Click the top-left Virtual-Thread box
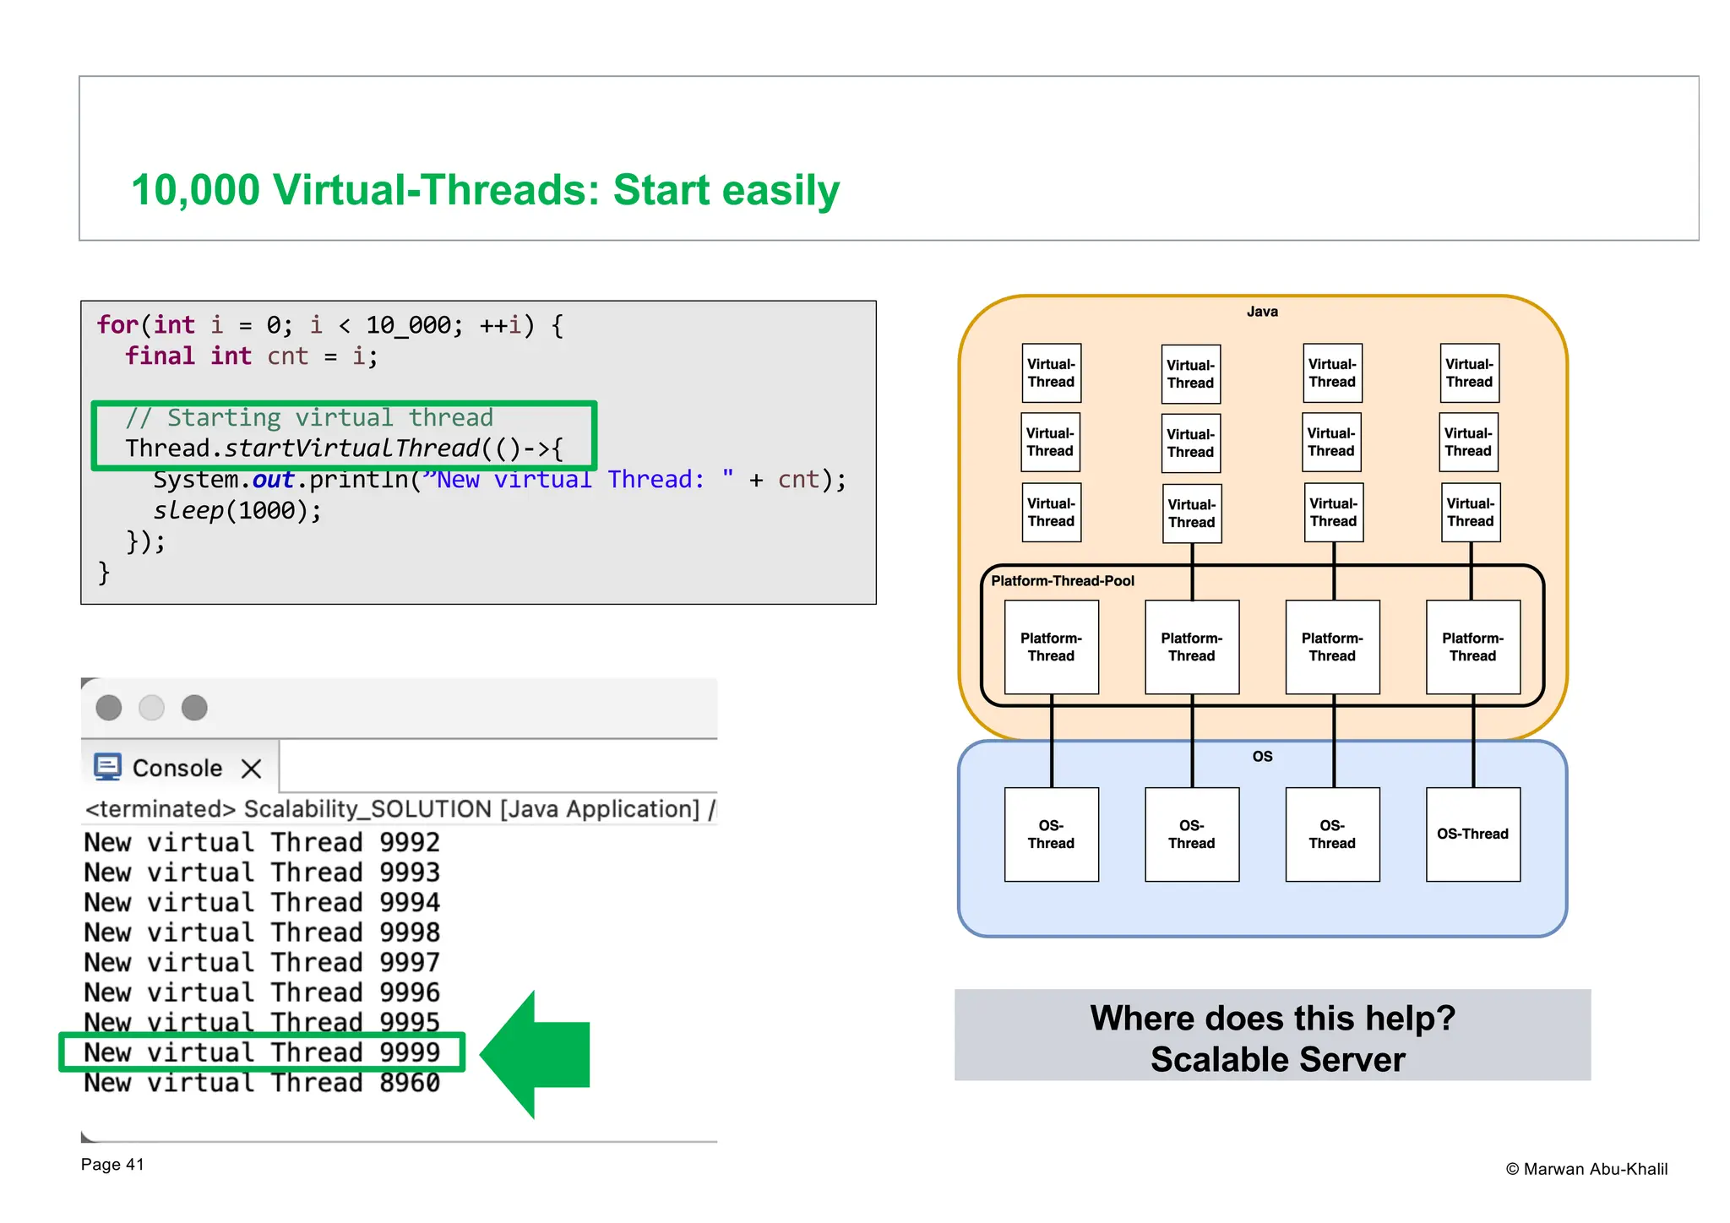The height and width of the screenshot is (1223, 1730). 1051,372
